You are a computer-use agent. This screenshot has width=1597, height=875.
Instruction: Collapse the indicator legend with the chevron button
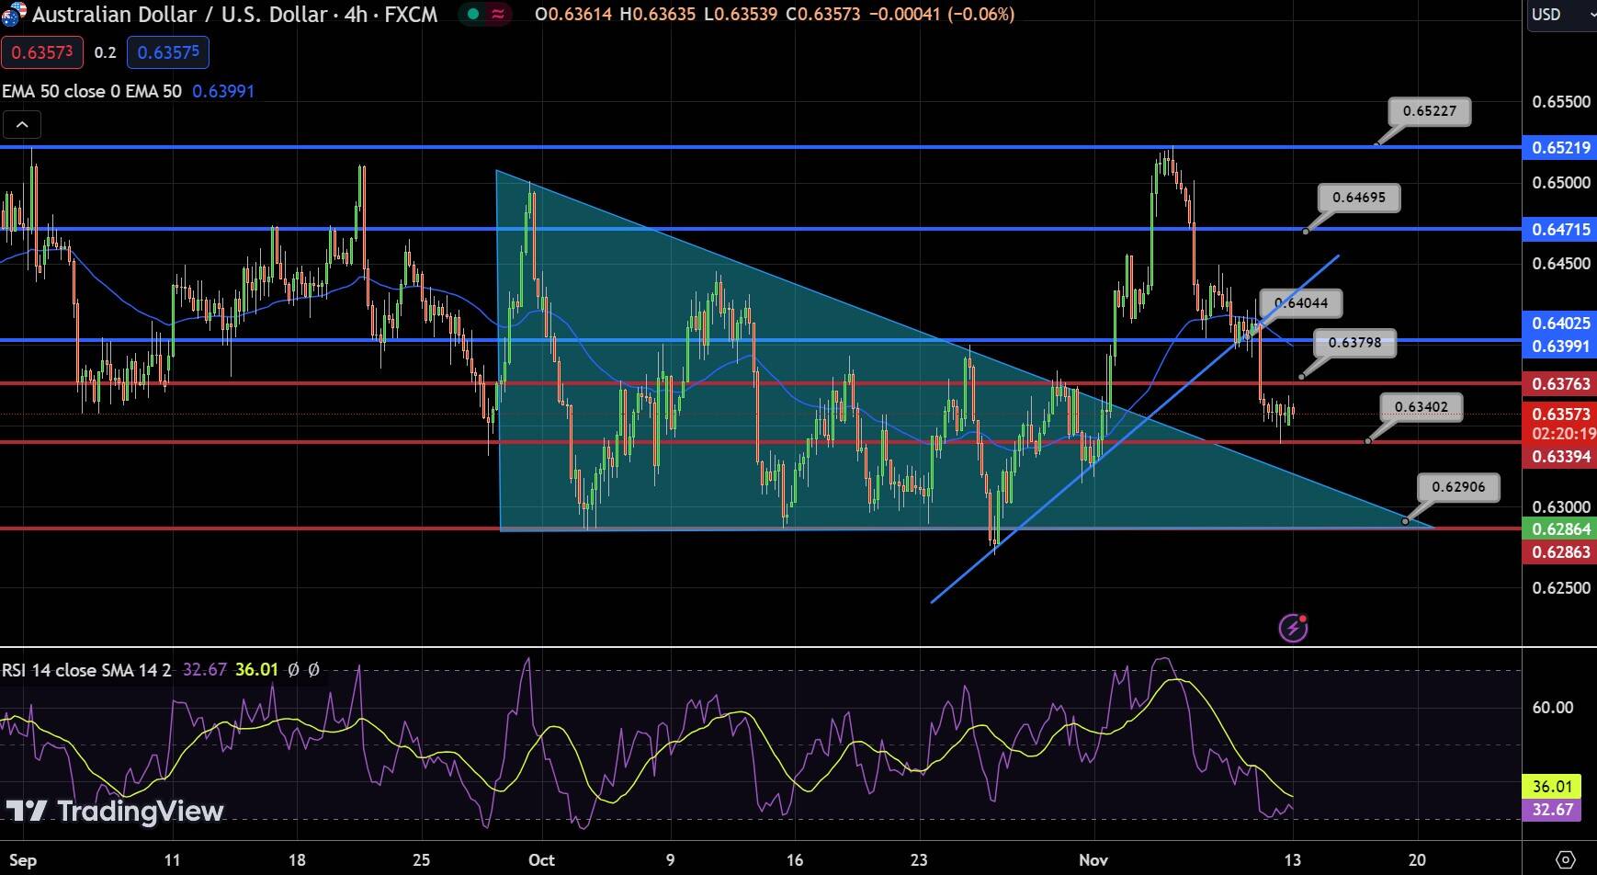click(x=22, y=124)
